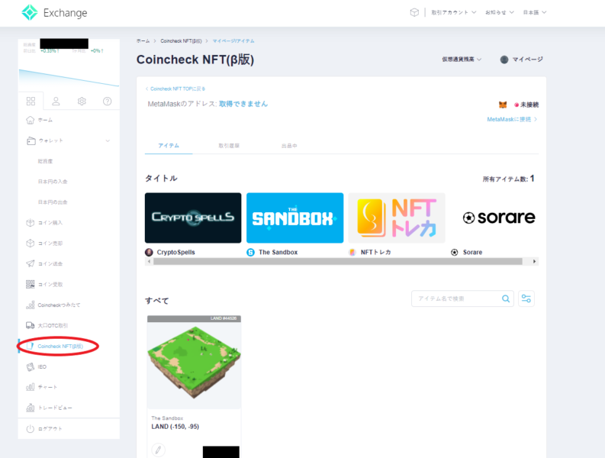Open the filter sliders button
The height and width of the screenshot is (458, 605).
(x=526, y=298)
